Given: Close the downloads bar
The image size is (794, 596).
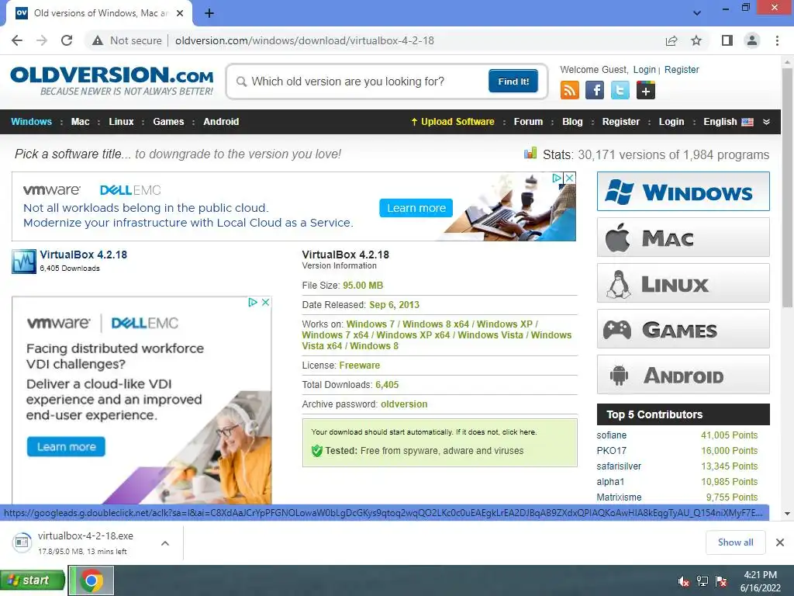Looking at the screenshot, I should pyautogui.click(x=780, y=542).
